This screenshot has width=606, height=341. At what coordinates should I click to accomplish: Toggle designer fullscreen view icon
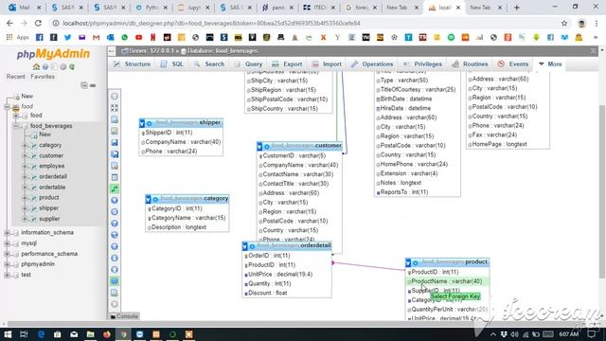pos(115,108)
